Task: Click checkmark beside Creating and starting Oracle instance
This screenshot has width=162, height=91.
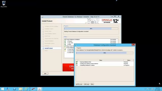Action: [77, 63]
